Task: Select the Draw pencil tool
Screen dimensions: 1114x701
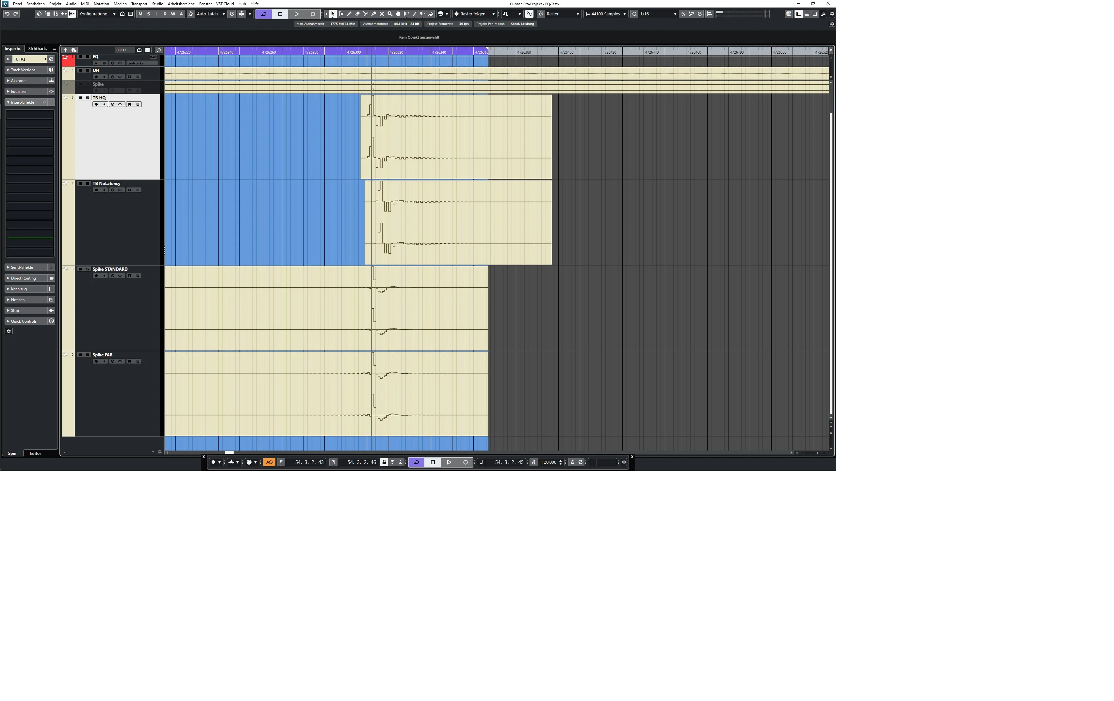Action: (x=349, y=14)
